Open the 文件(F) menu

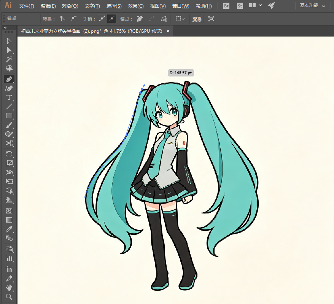tap(27, 6)
